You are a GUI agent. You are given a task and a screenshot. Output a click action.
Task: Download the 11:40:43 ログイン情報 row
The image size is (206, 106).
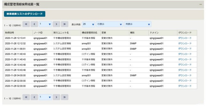click(x=185, y=54)
